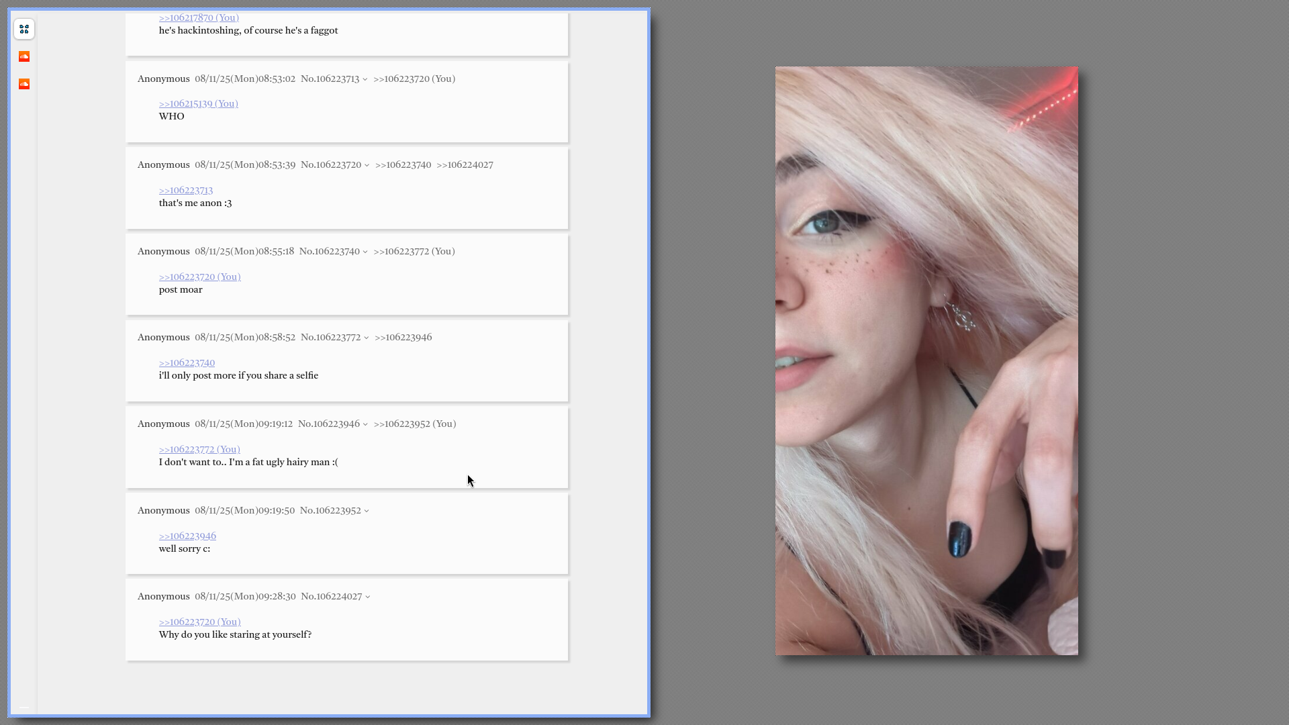The image size is (1289, 725).
Task: Open post menu arrow beside No.106223952
Action: [367, 511]
